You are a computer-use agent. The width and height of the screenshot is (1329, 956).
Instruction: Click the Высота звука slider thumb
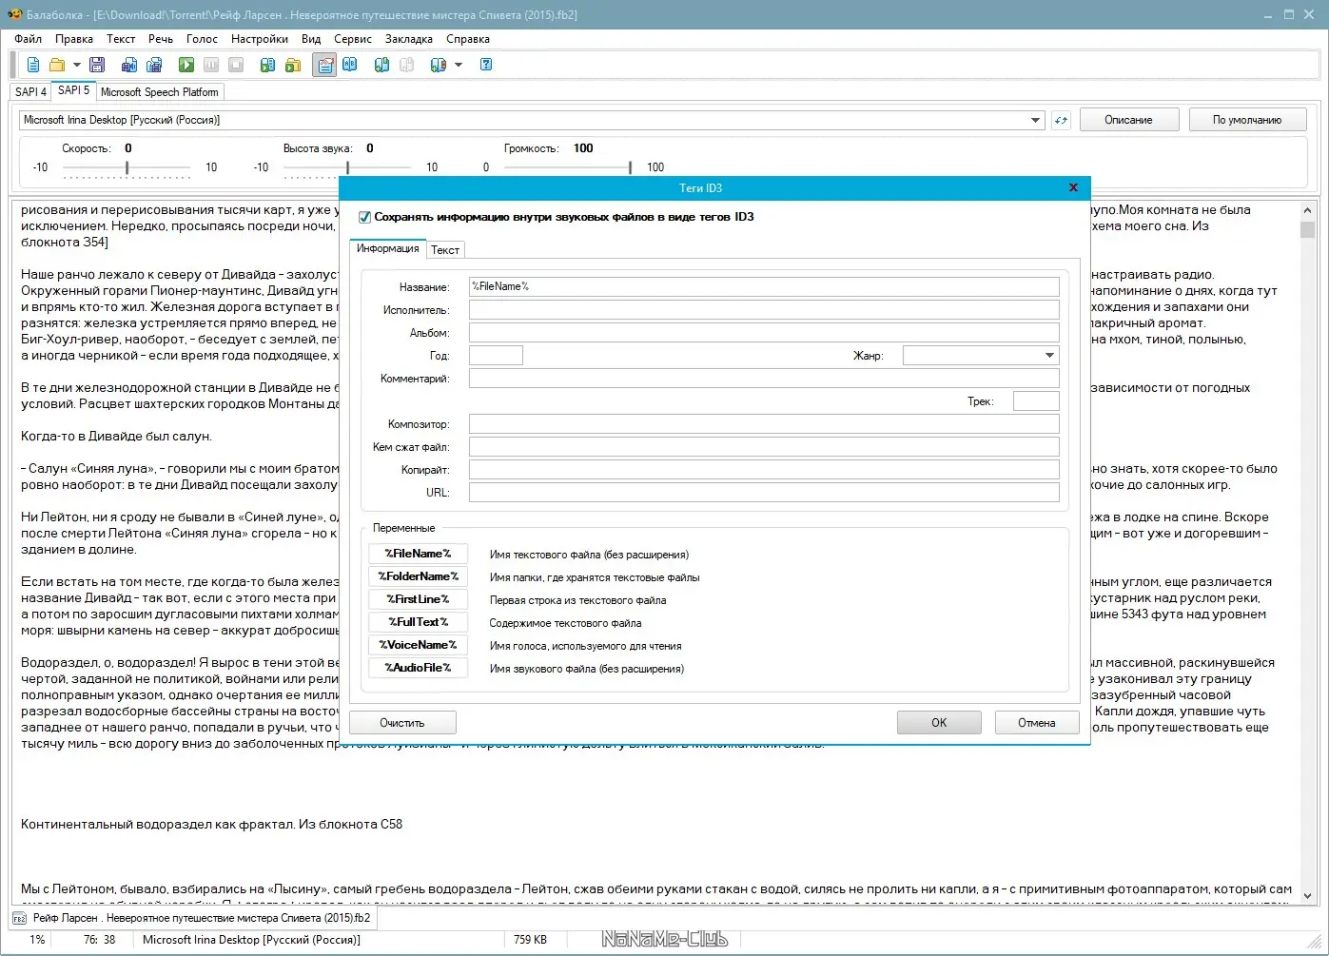(347, 167)
